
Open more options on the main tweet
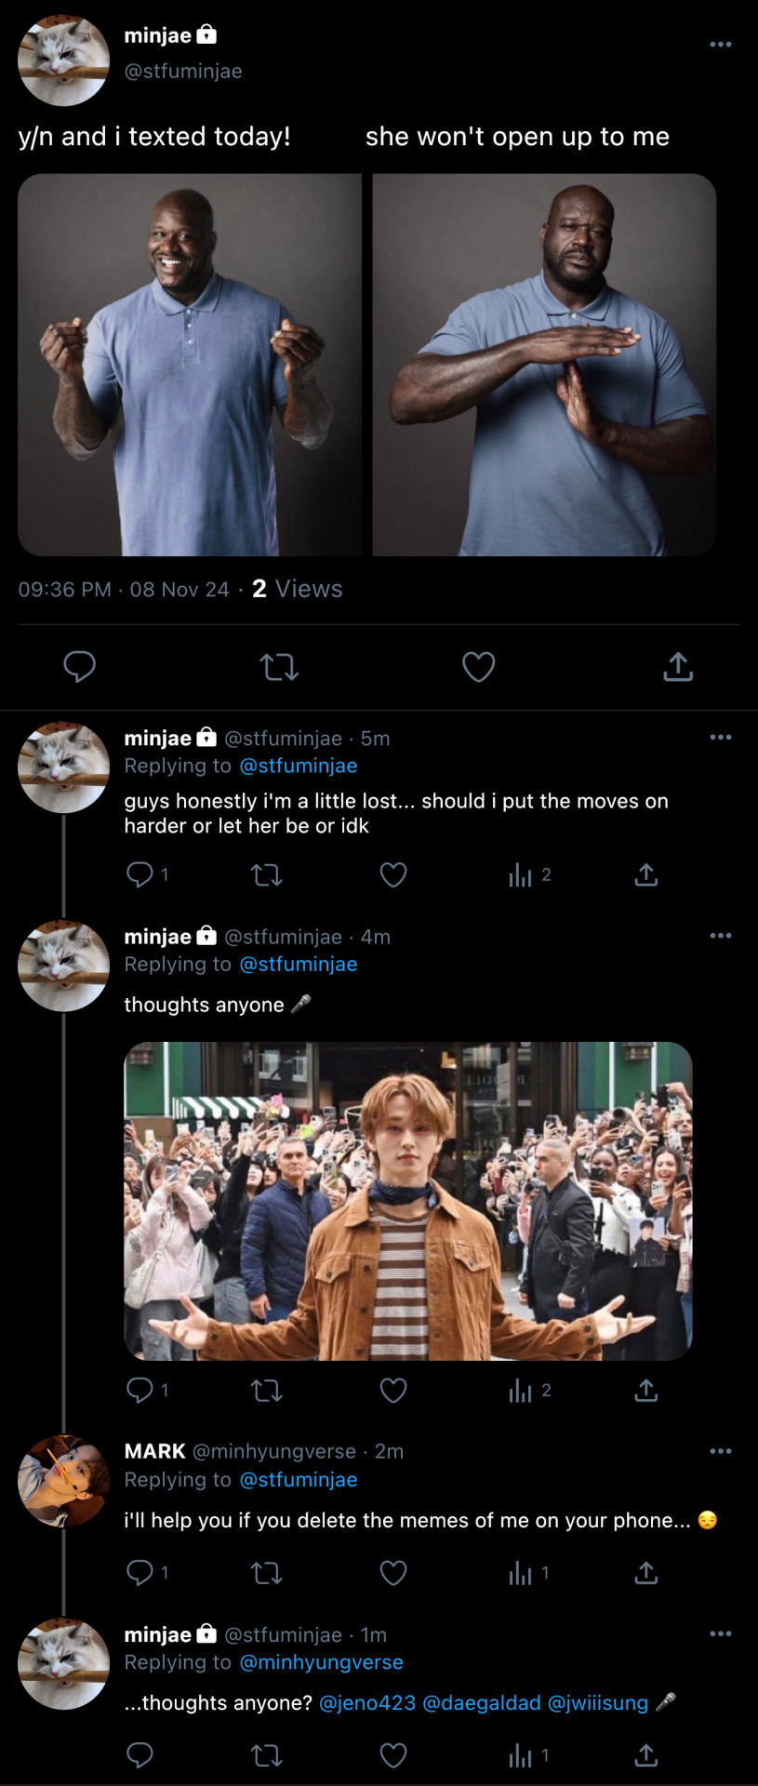tap(720, 44)
